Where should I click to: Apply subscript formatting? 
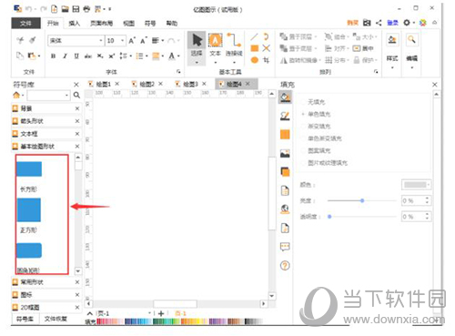click(100, 56)
